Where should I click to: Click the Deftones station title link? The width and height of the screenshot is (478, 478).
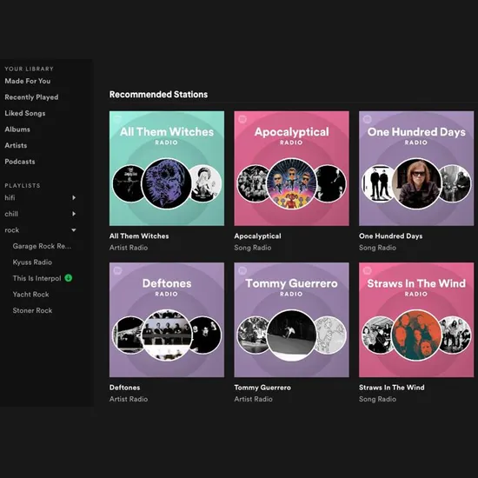pos(124,388)
